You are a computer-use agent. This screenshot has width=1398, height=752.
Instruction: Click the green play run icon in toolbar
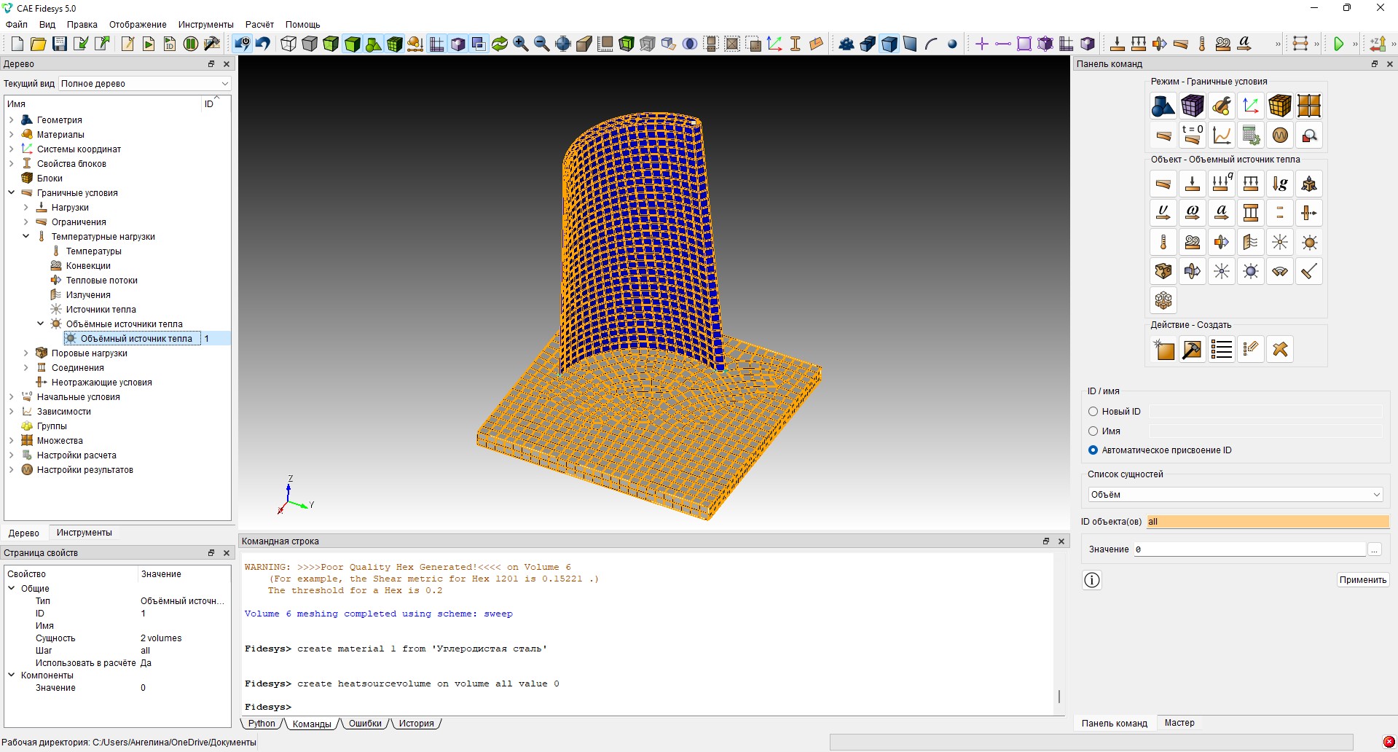pos(1338,44)
